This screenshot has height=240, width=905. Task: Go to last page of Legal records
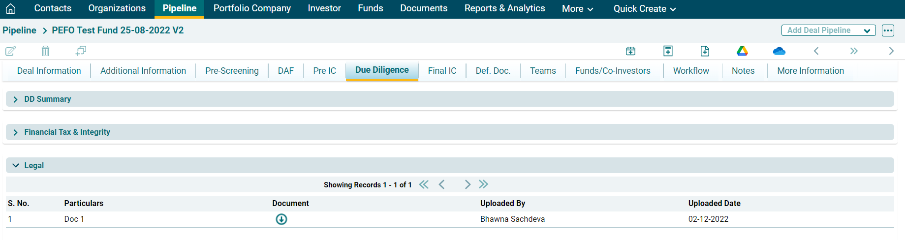point(483,184)
